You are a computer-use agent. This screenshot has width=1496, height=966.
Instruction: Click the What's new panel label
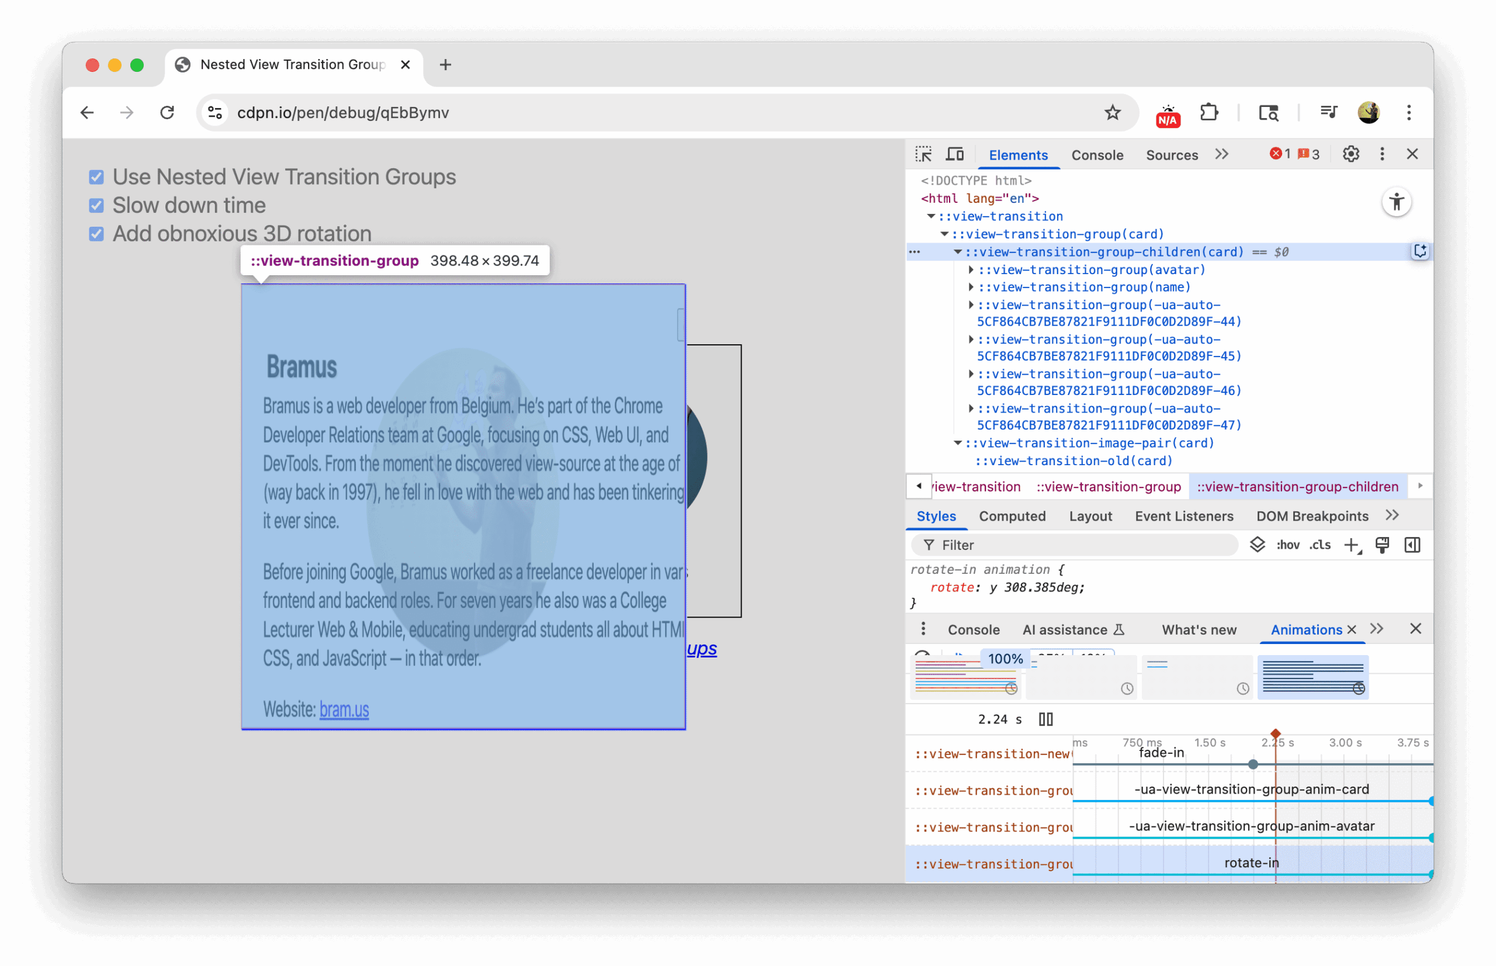1199,630
